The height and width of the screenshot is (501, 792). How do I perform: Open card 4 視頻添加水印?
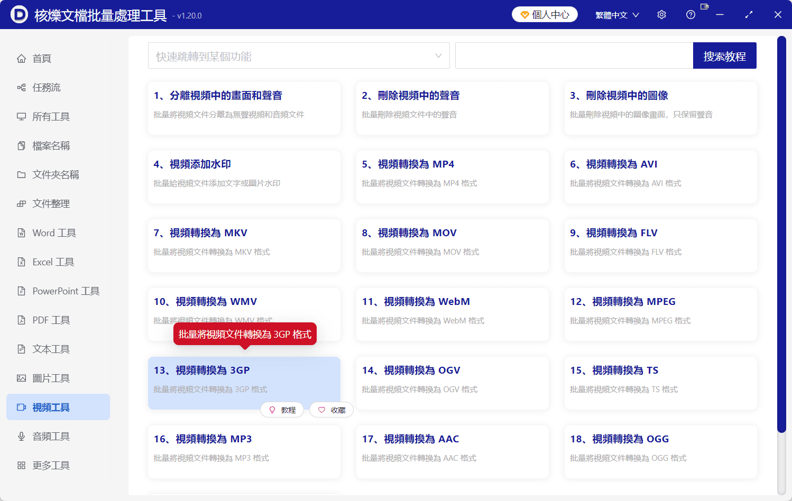[x=244, y=177]
